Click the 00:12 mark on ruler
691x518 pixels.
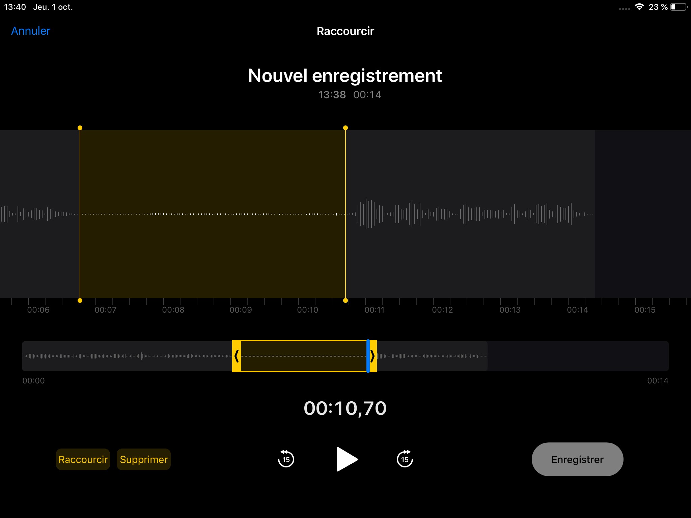click(442, 310)
